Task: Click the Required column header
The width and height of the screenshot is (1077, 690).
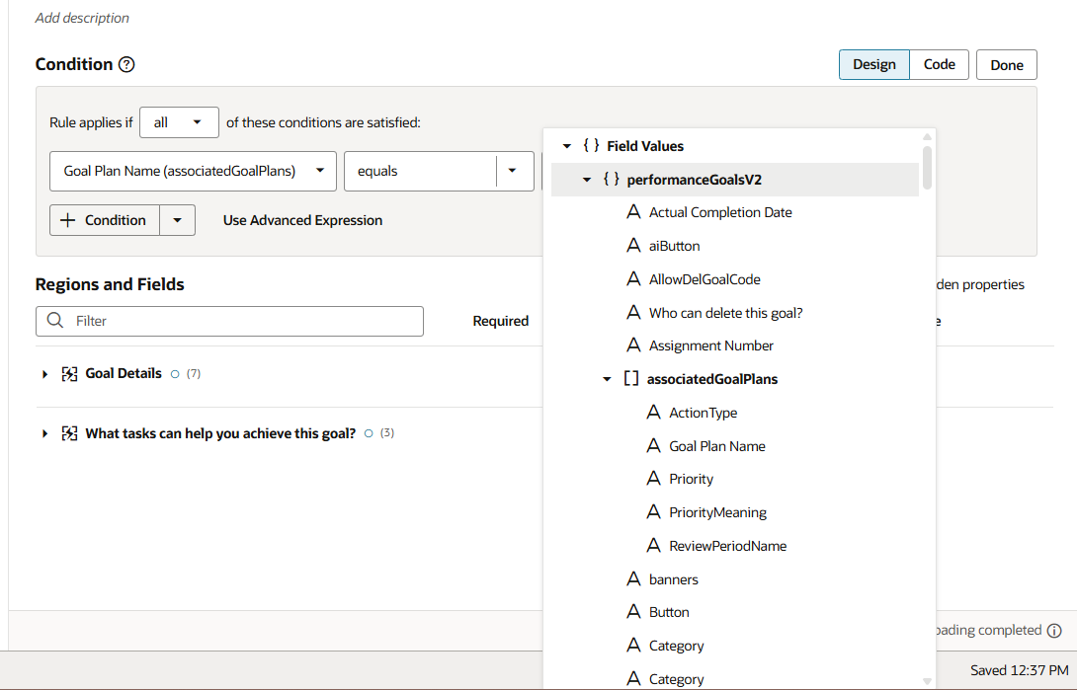Action: [x=501, y=321]
